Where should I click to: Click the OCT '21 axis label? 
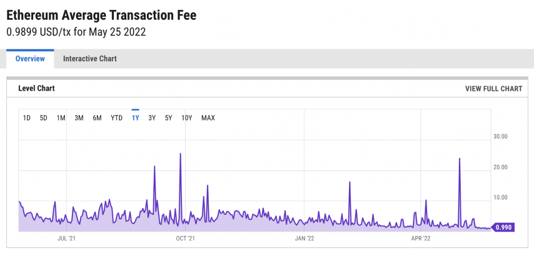tap(185, 239)
